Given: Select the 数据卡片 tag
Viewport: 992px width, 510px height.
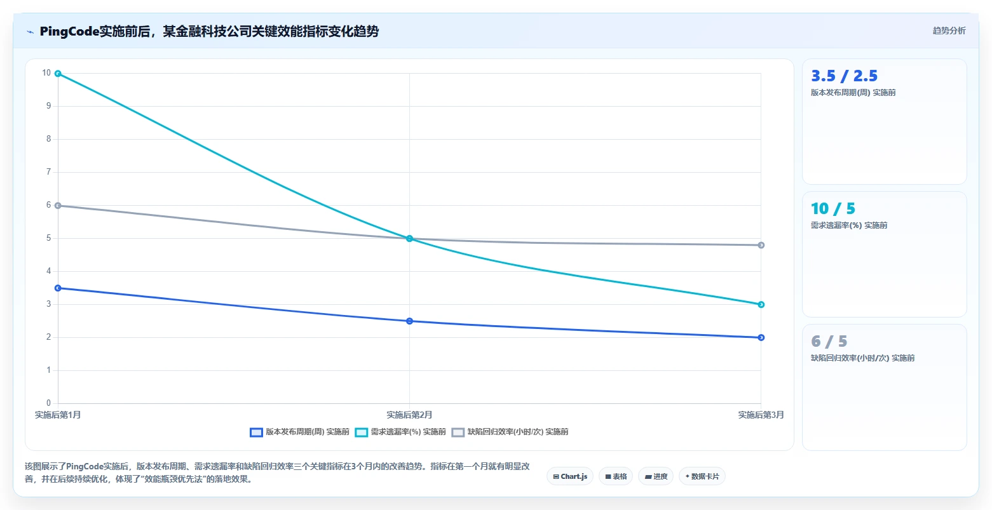Looking at the screenshot, I should (x=702, y=476).
